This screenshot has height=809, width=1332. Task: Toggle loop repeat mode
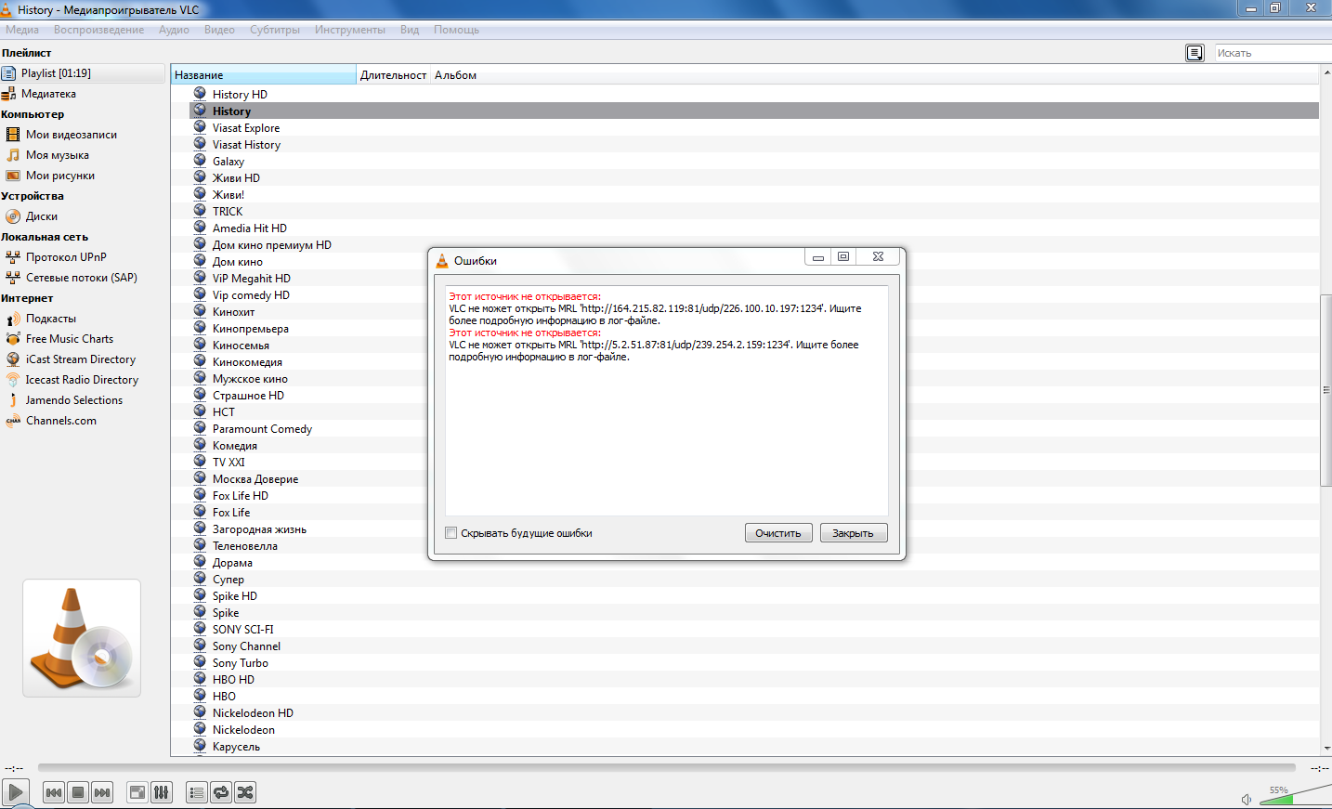tap(221, 792)
